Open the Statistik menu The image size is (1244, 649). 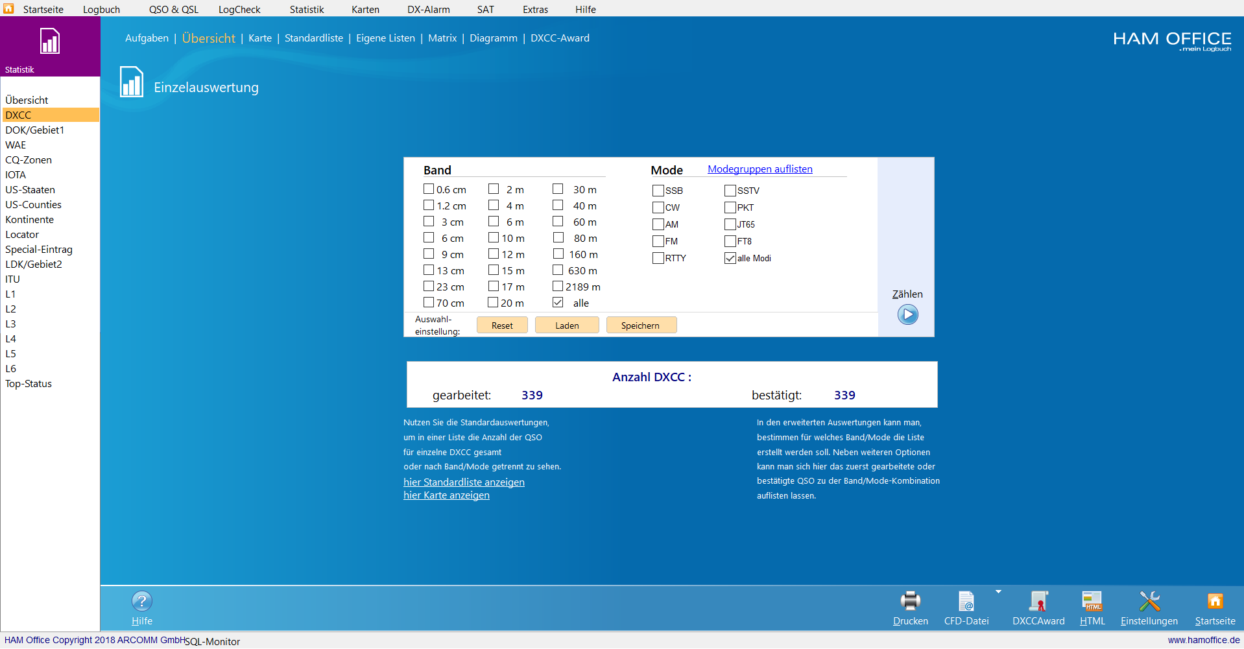click(306, 9)
